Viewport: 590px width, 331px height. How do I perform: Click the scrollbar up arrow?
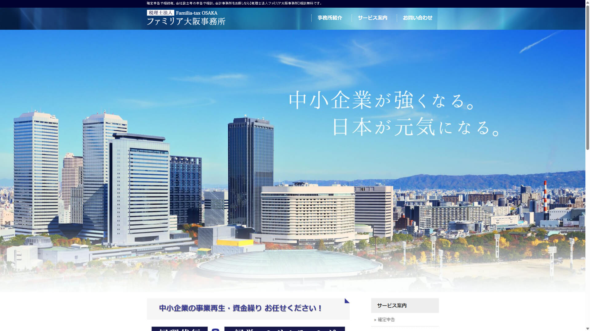(588, 2)
